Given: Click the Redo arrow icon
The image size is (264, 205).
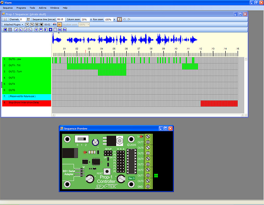Looking at the screenshot, I should (129, 19).
